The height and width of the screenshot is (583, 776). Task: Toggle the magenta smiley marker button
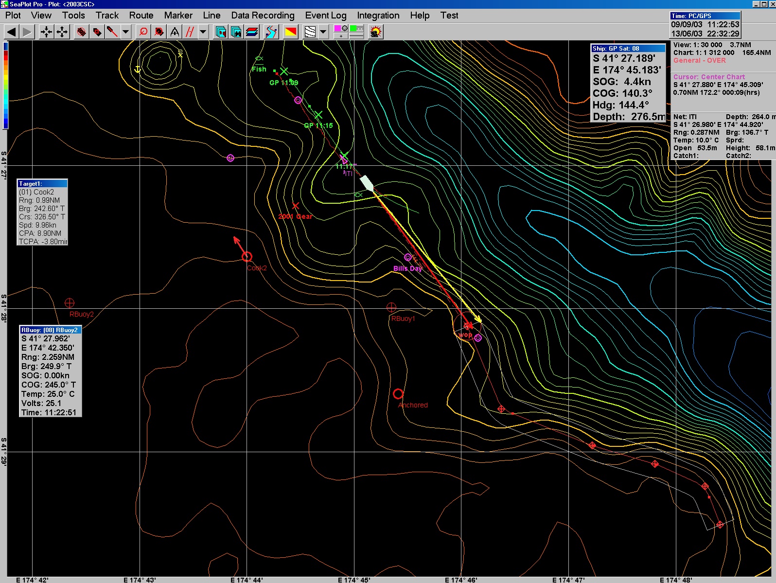coord(341,29)
